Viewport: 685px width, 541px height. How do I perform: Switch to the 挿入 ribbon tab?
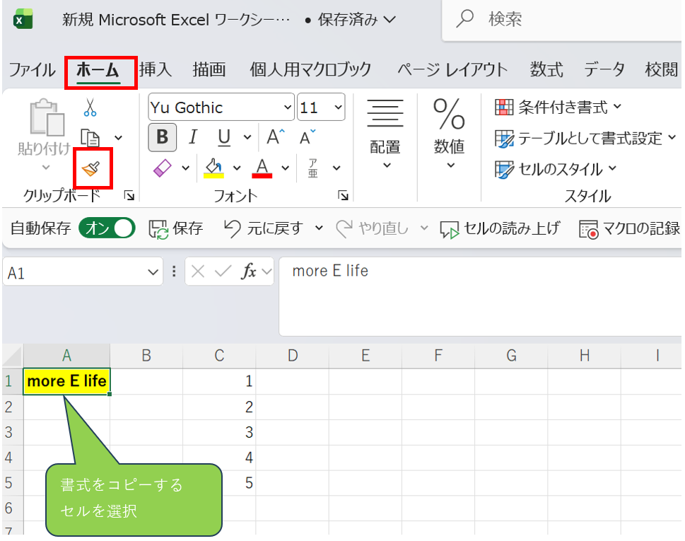point(156,69)
